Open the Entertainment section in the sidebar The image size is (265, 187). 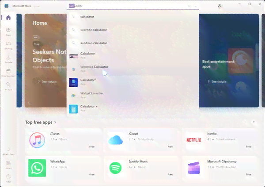[8, 73]
